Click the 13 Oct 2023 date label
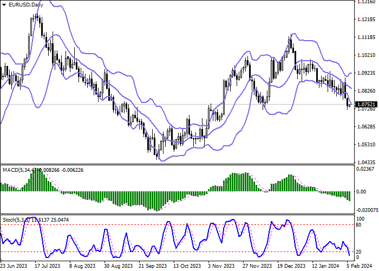This screenshot has height=271, width=379. pos(187,266)
